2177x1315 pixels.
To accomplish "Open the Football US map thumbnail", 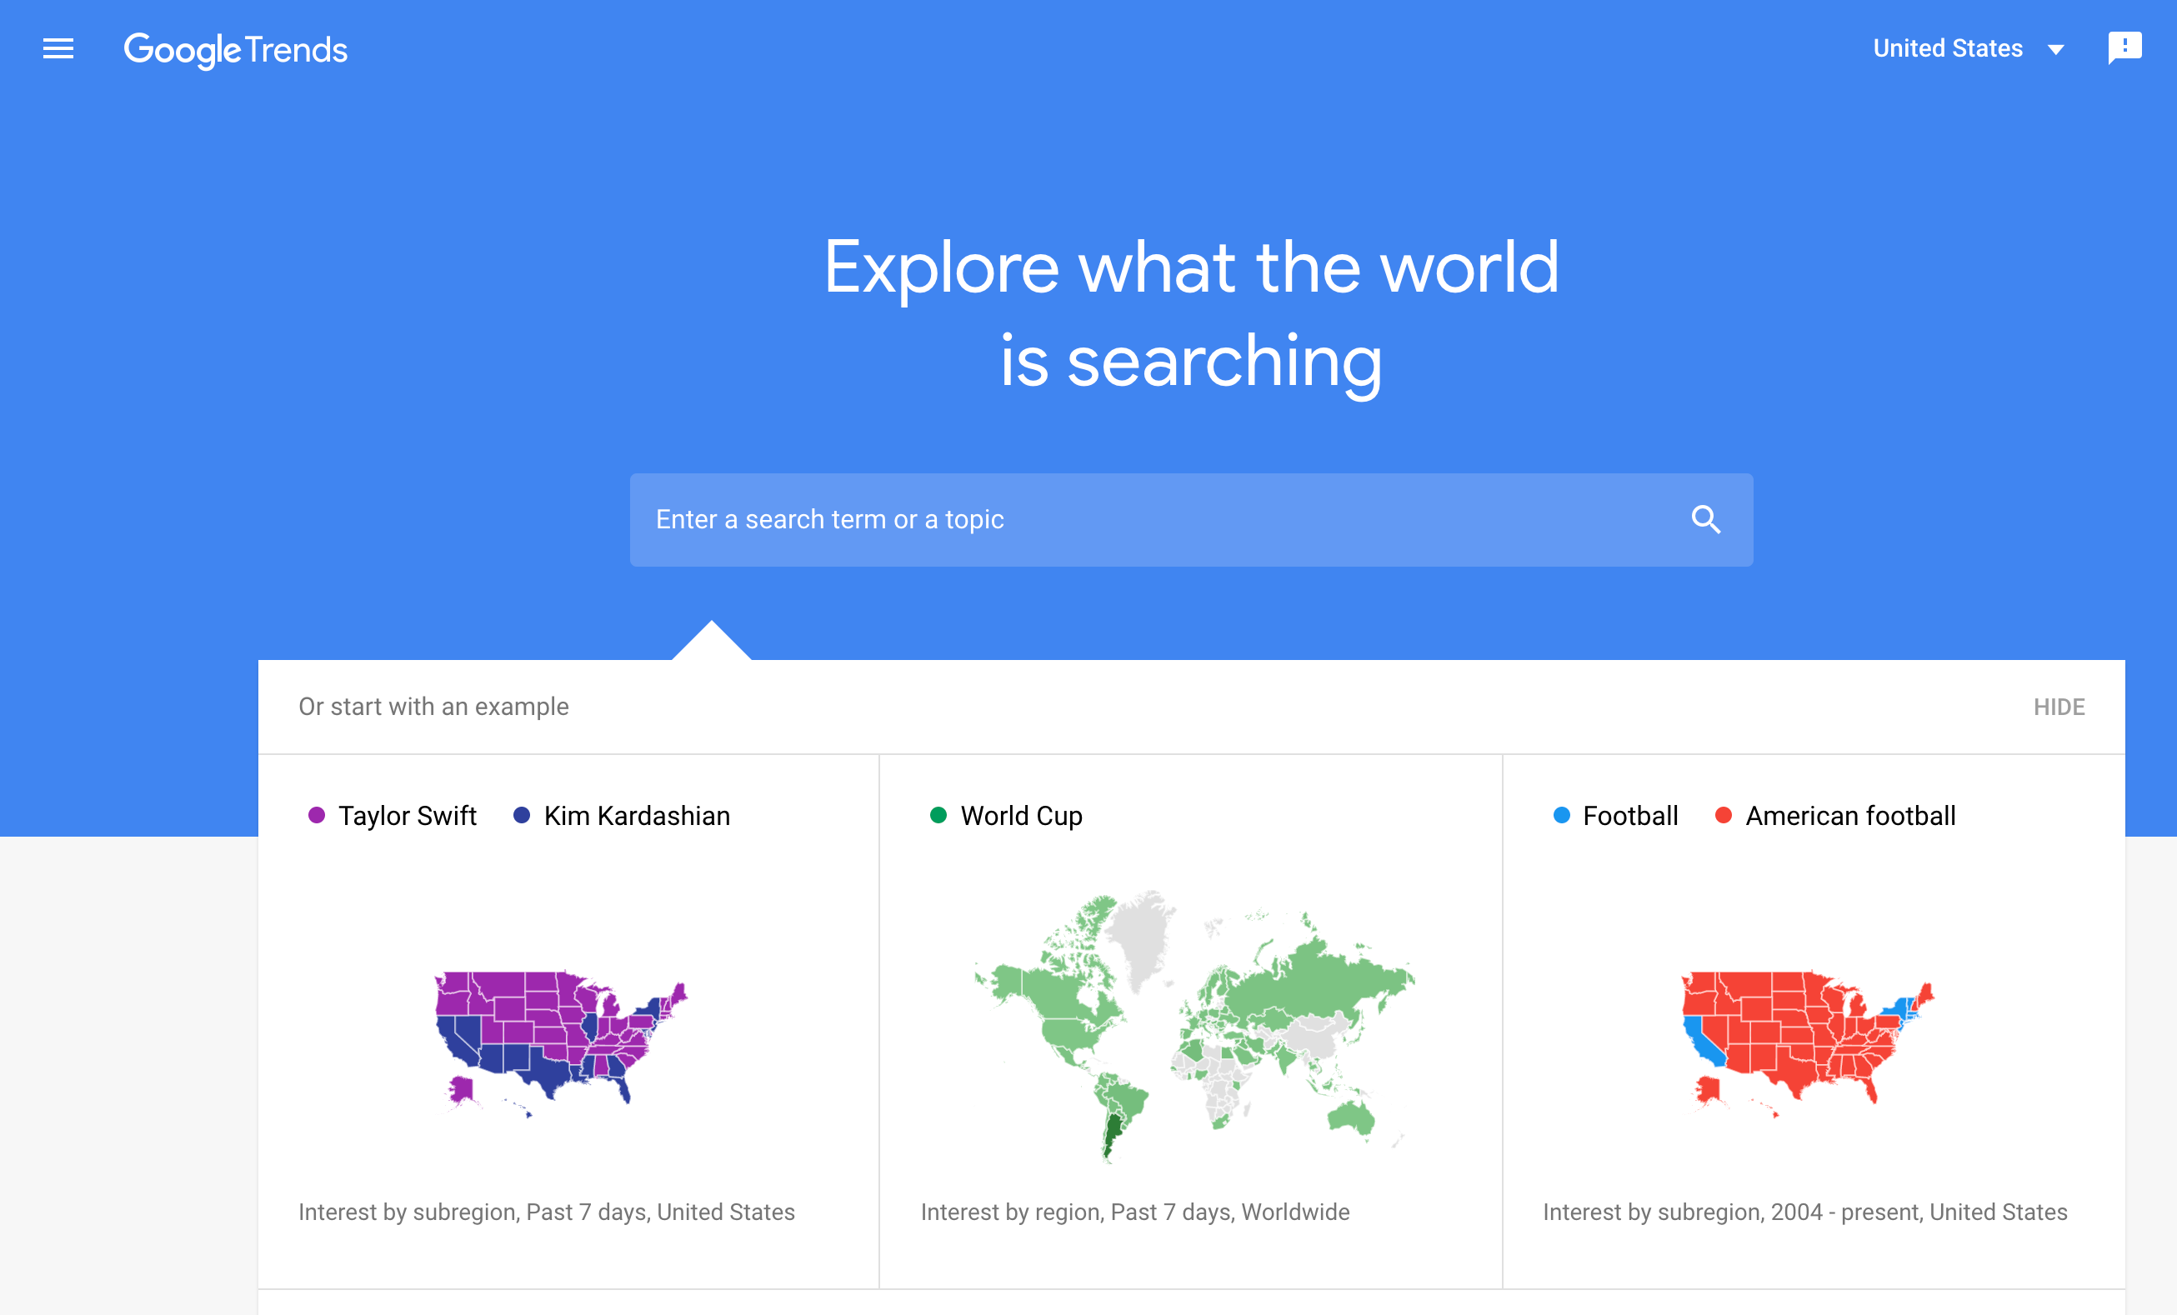I will 1807,1042.
